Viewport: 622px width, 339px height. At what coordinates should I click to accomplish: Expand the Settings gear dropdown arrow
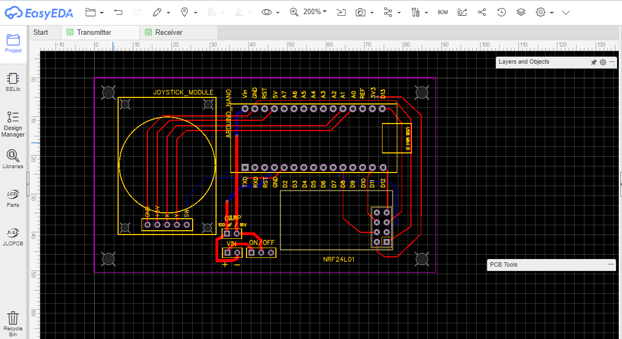pyautogui.click(x=552, y=13)
